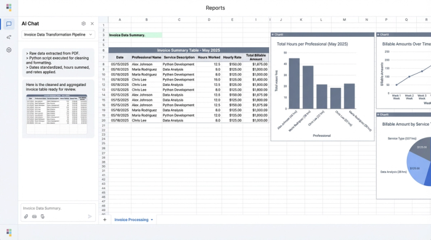
Task: Click the Service Description table header
Action: (x=179, y=57)
